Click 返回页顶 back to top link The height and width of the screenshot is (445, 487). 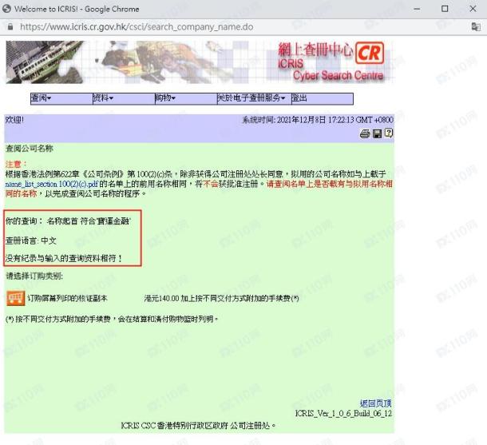[376, 403]
